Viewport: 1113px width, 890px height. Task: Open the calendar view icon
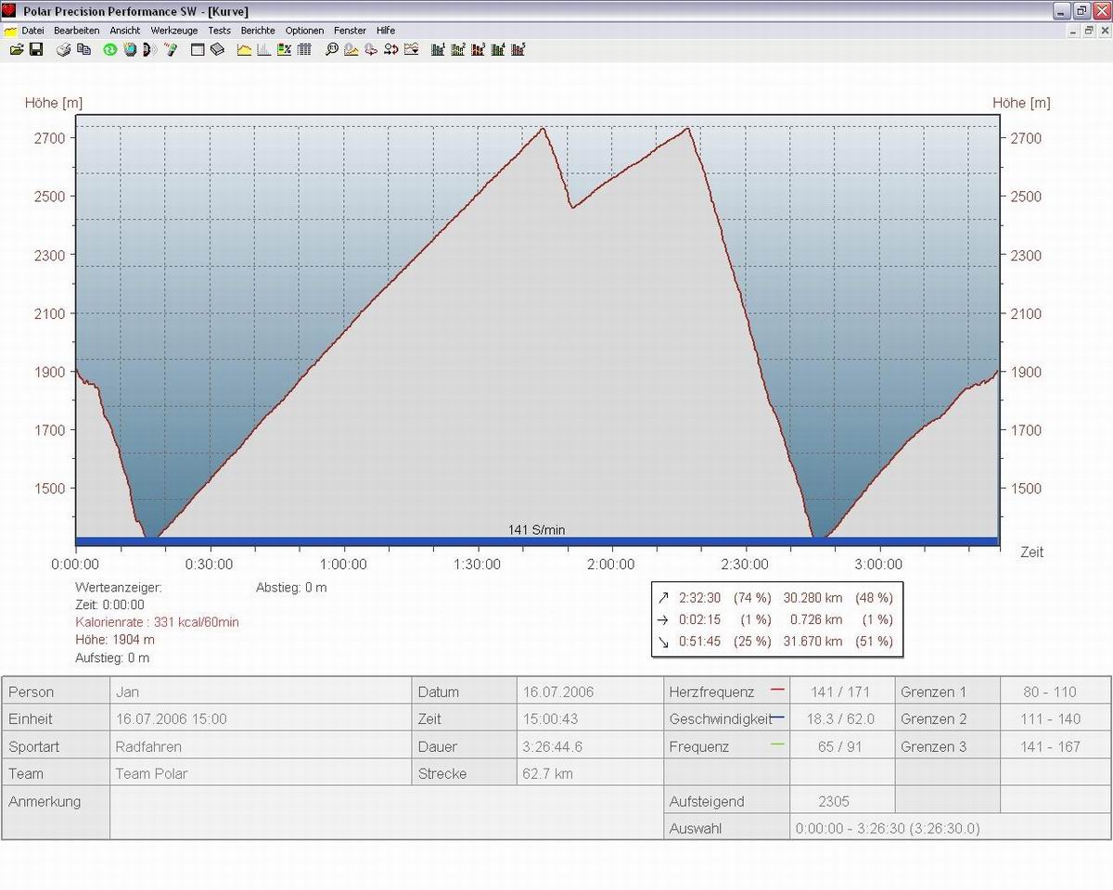pos(198,49)
